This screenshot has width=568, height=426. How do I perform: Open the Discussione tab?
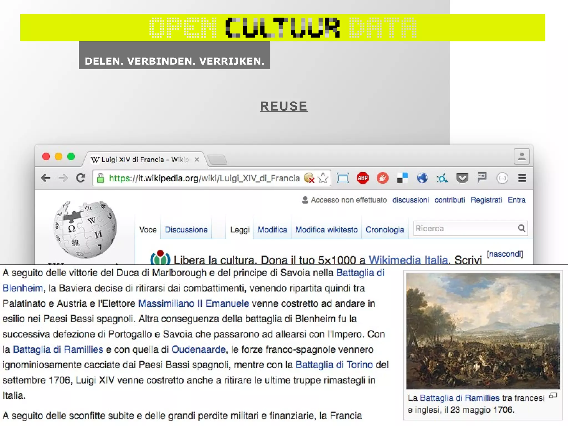click(186, 230)
